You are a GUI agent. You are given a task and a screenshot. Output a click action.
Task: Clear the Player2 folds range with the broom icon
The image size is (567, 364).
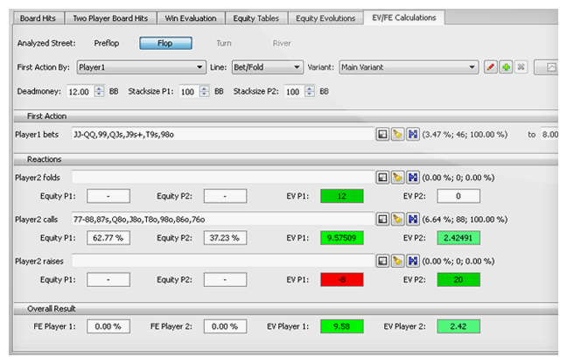[x=397, y=178]
